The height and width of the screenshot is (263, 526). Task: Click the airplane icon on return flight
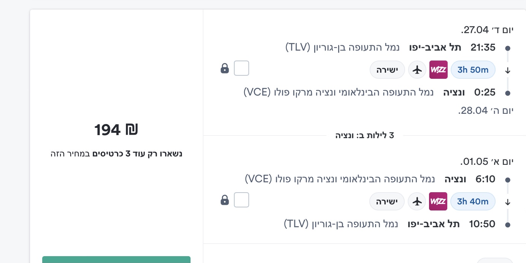(418, 201)
